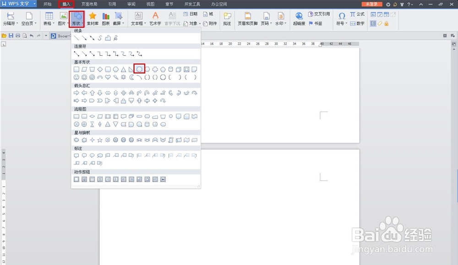Open the 开发工具 tab

(192, 4)
